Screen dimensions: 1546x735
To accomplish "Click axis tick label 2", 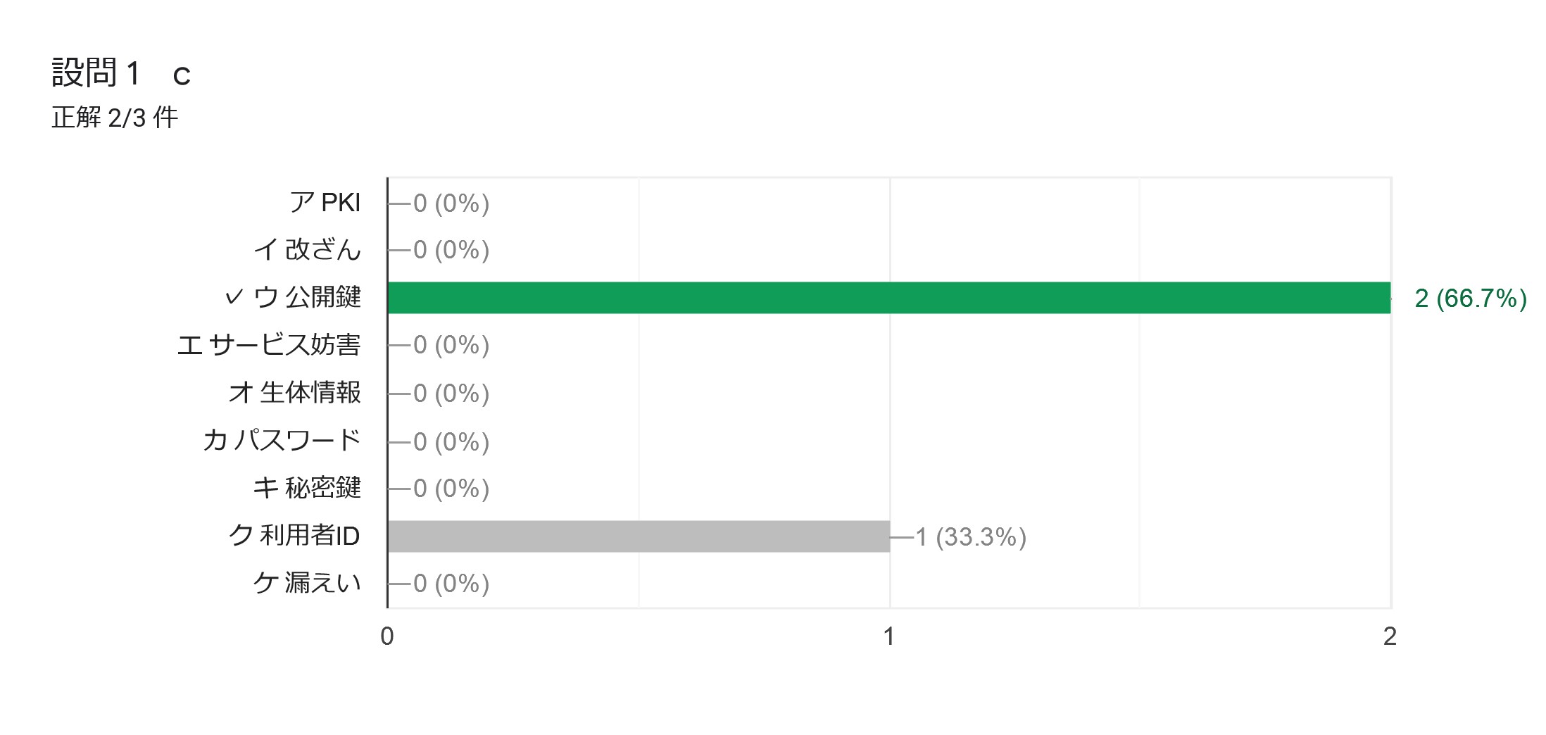I will tap(1390, 636).
